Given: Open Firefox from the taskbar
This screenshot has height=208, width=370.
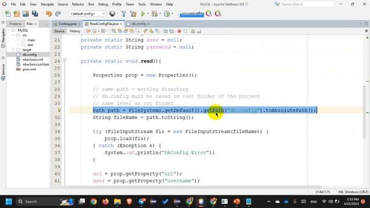Looking at the screenshot, I should [x=105, y=202].
